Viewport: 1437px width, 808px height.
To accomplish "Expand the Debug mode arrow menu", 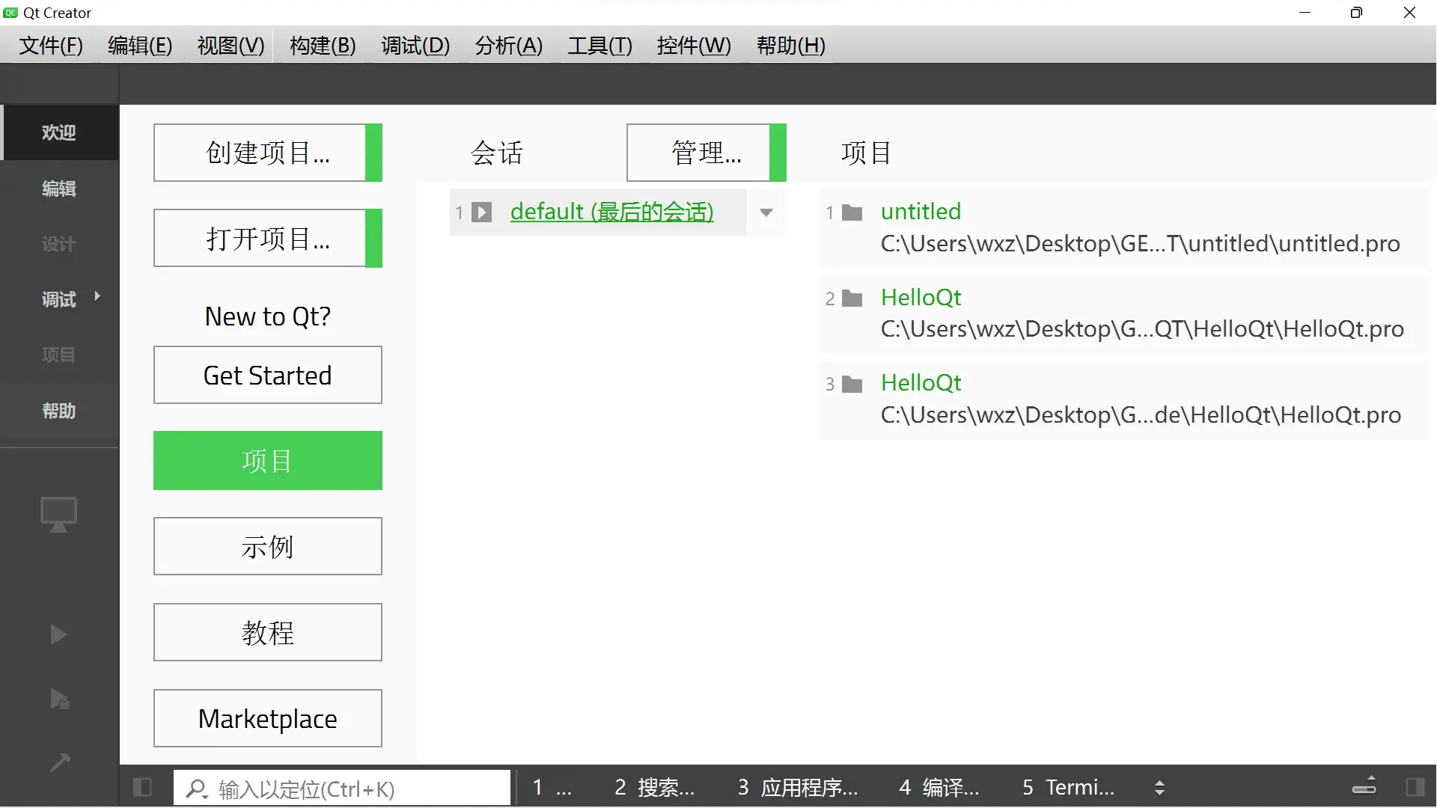I will click(x=97, y=296).
